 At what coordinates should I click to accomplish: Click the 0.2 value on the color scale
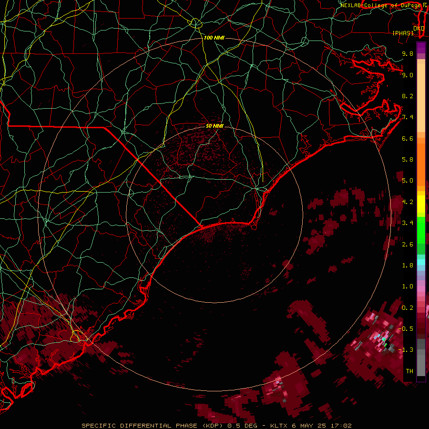pyautogui.click(x=408, y=308)
